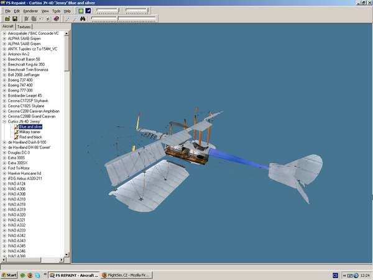
Task: Expand the Cessna C172SP Skyhawk node
Action: [x=4, y=101]
